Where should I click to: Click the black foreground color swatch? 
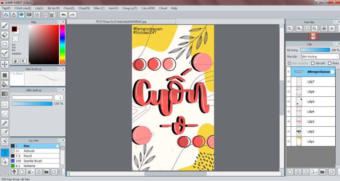[x=14, y=29]
